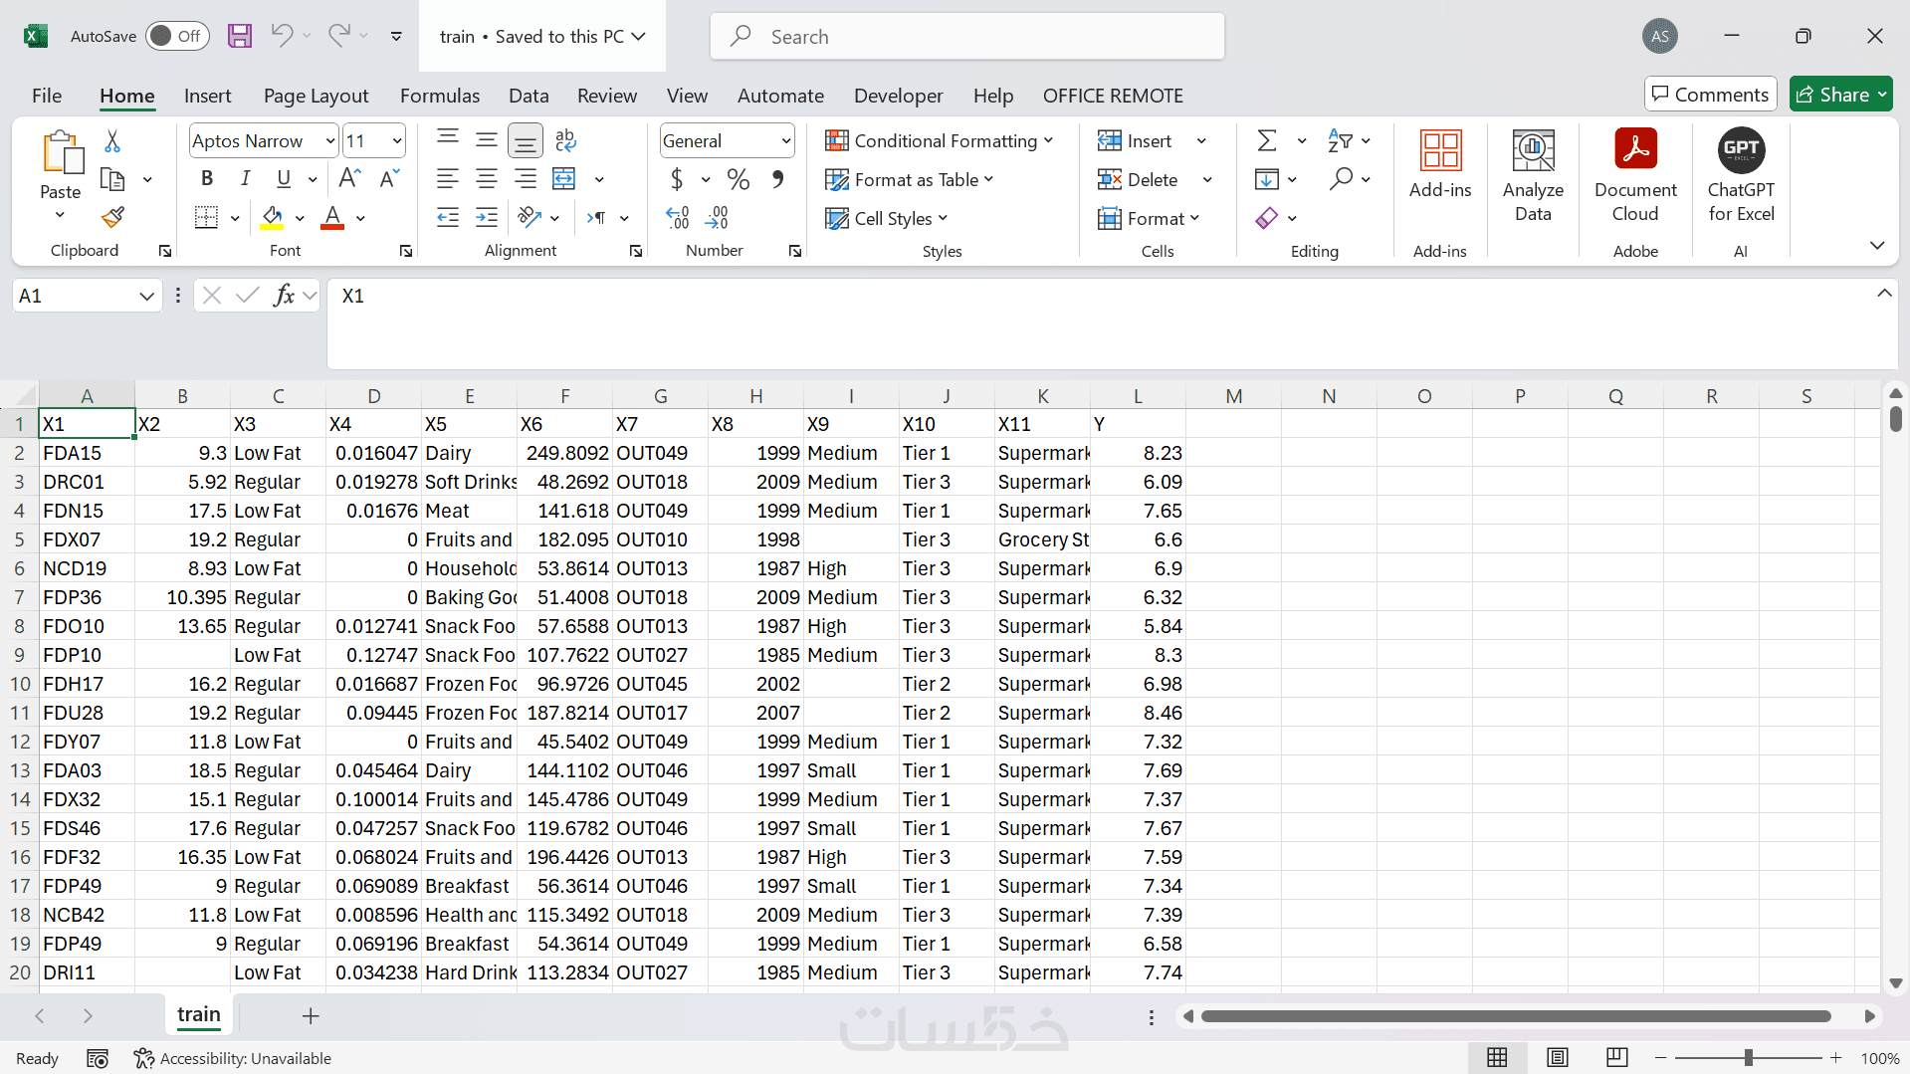
Task: Click Insert cells button
Action: (x=1135, y=140)
